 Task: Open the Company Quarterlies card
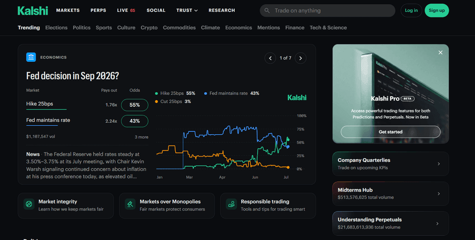[x=390, y=164]
